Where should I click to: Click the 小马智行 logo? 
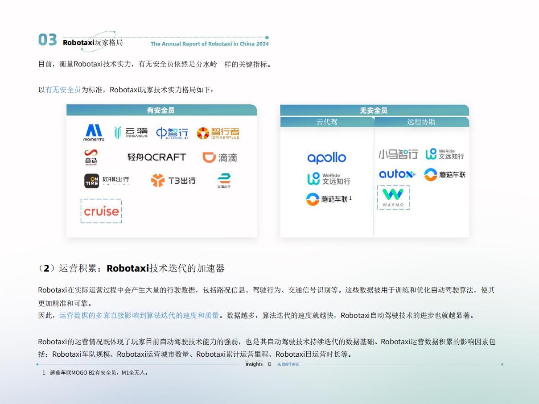[398, 154]
